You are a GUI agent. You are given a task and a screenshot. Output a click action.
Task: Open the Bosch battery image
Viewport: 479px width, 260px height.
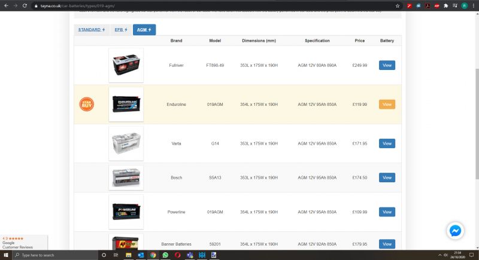coord(126,178)
